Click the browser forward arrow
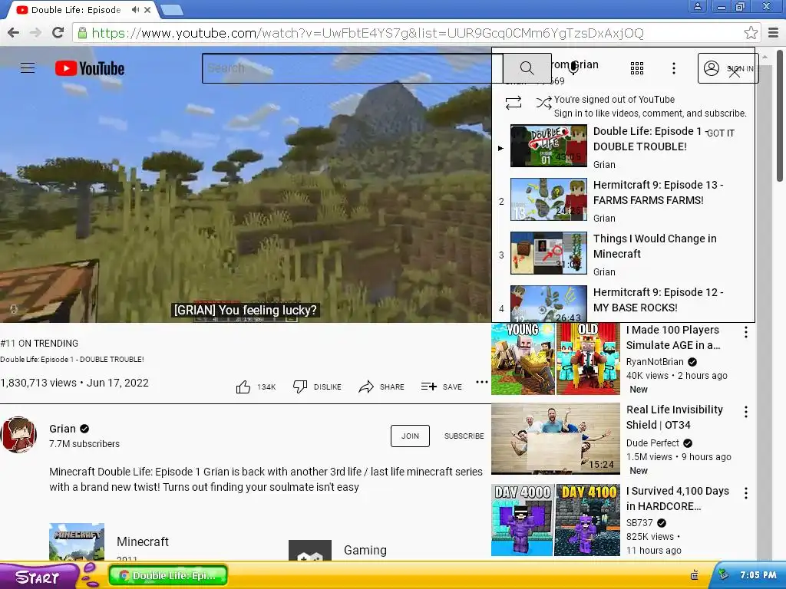 point(35,33)
